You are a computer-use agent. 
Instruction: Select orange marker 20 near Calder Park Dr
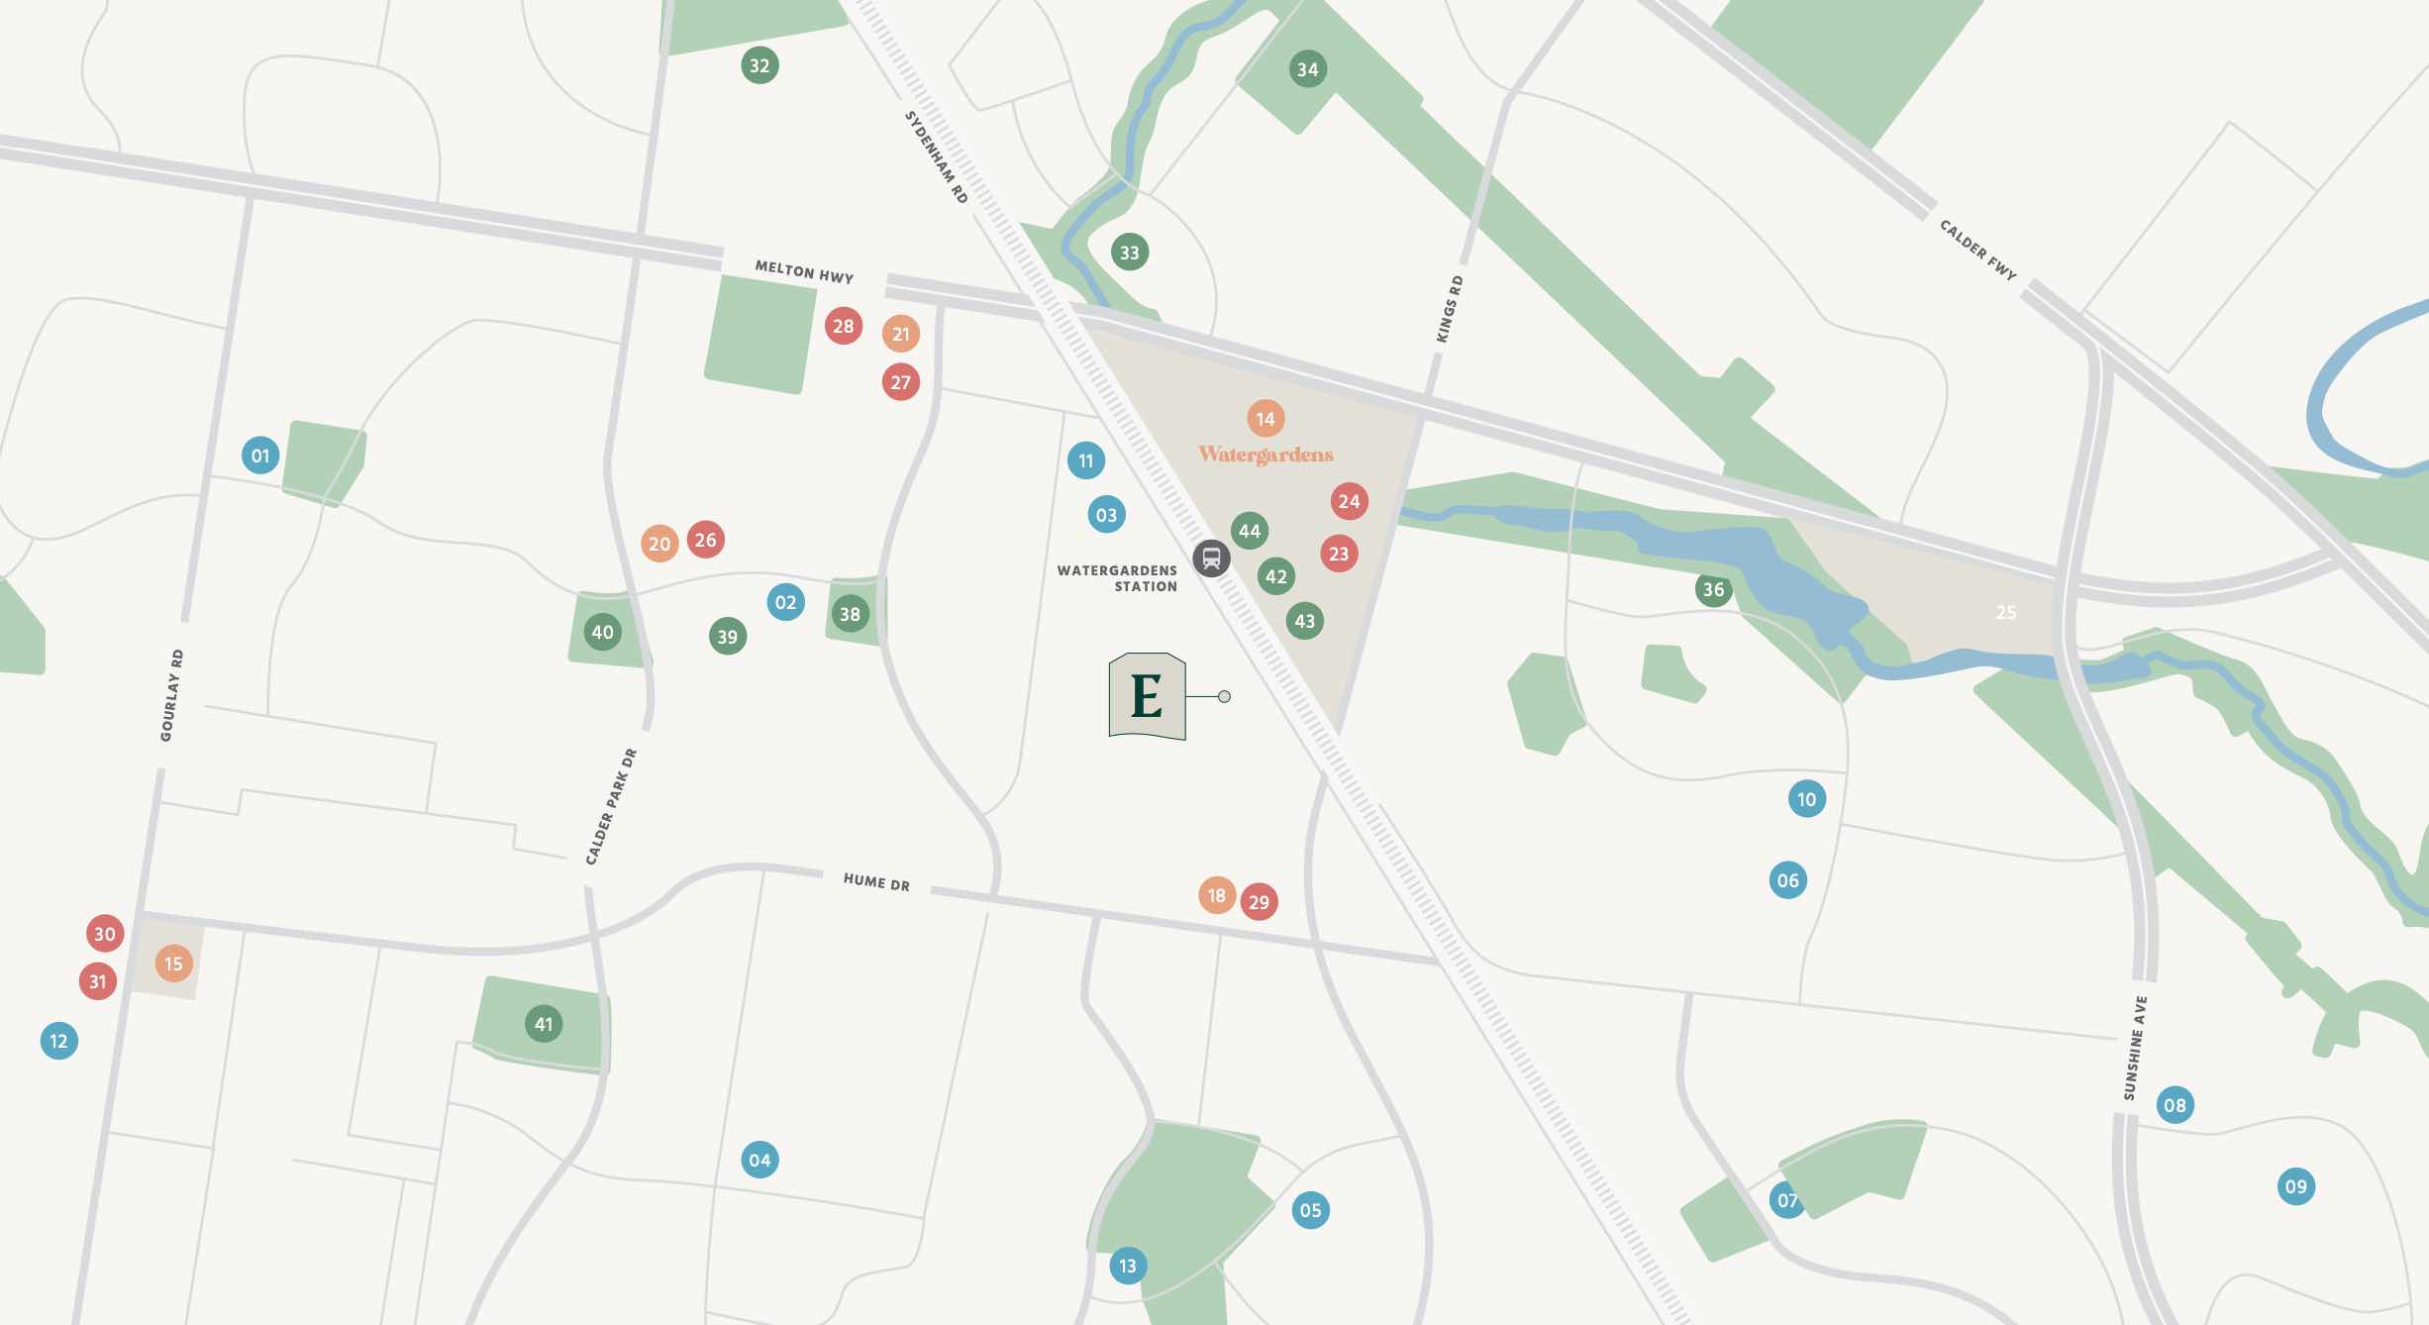[x=659, y=544]
